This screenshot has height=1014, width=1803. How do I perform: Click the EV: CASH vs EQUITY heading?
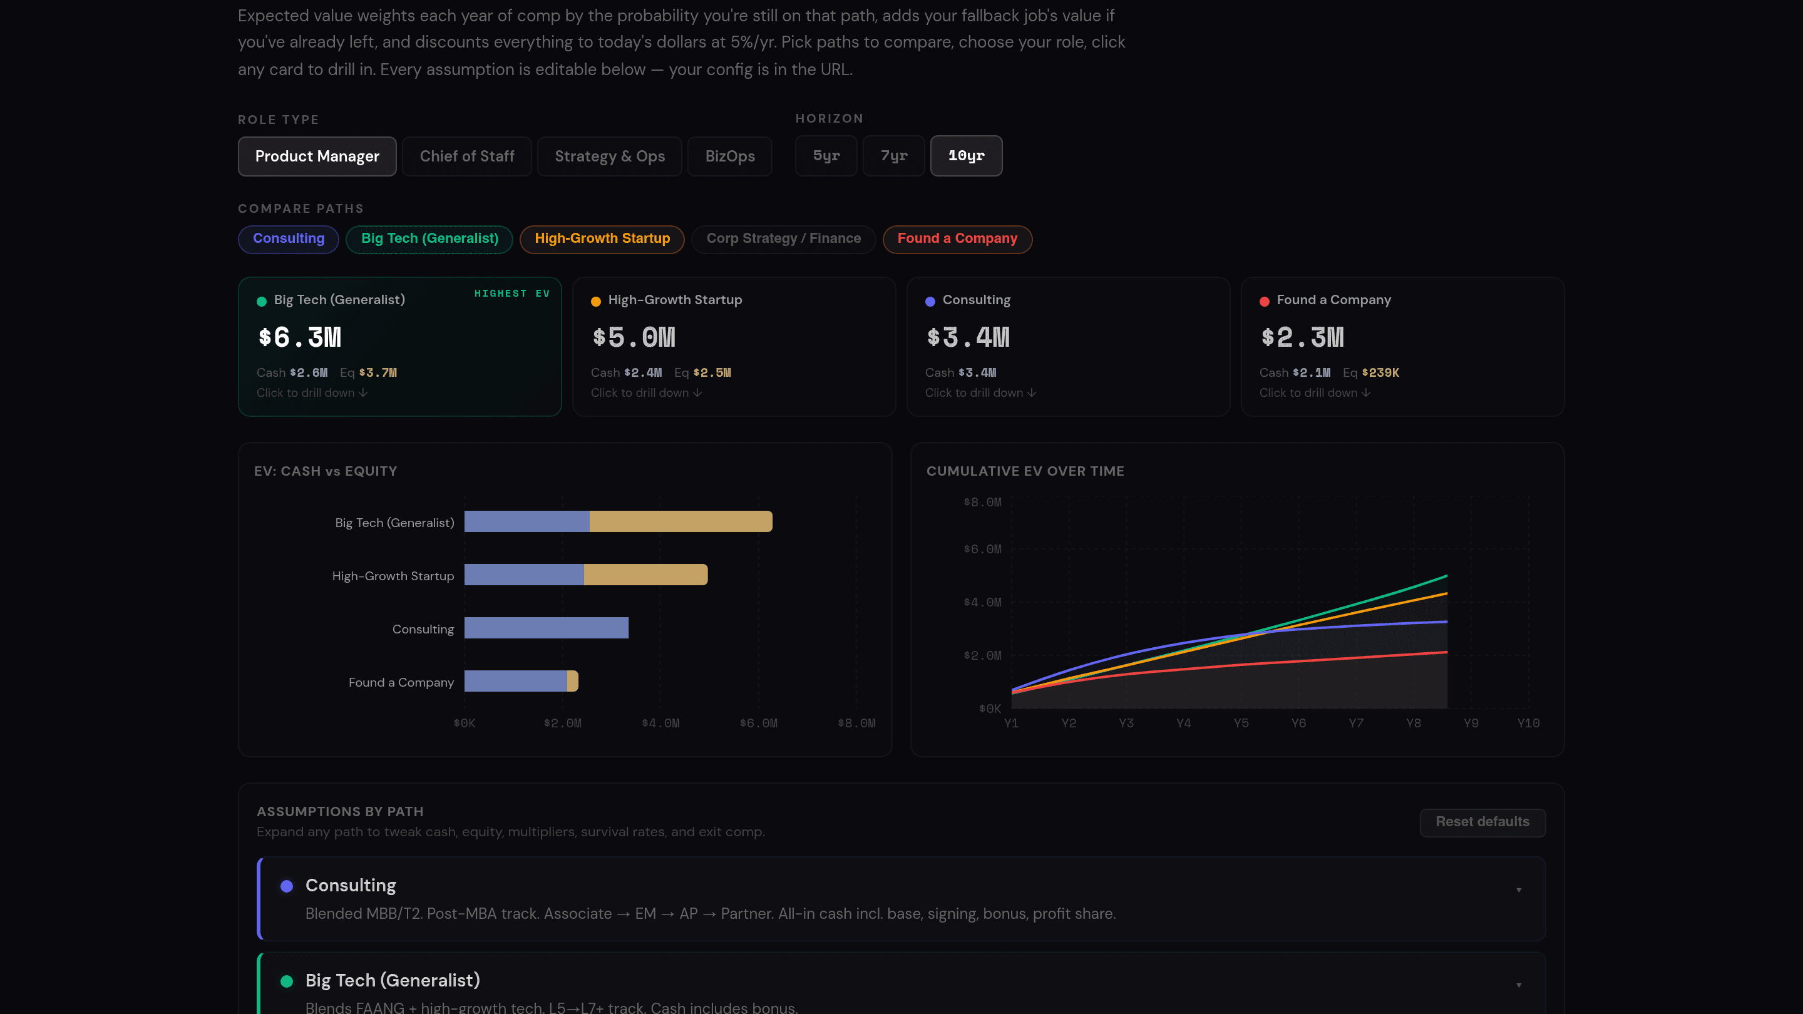pyautogui.click(x=326, y=472)
